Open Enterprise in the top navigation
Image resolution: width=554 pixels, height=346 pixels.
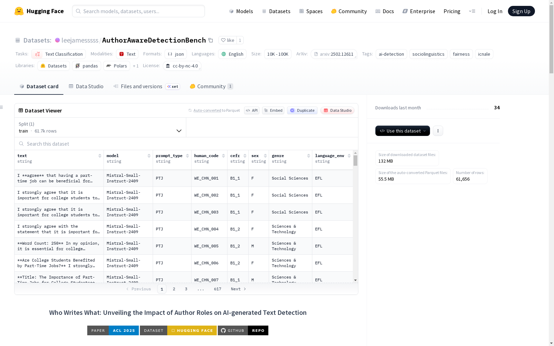(419, 11)
